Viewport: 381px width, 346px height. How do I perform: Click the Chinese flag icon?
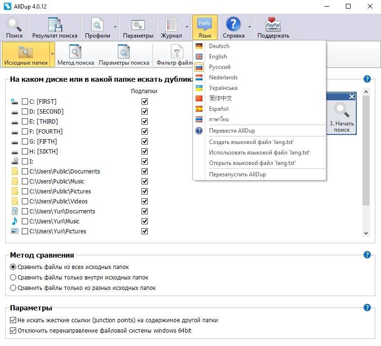pos(199,98)
